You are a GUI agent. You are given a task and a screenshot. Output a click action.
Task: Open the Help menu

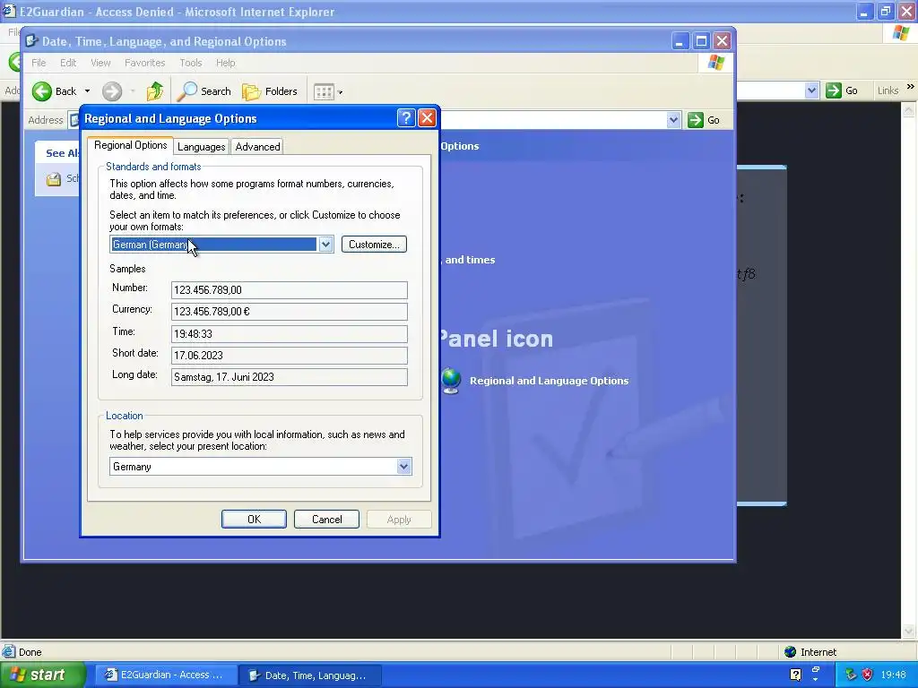tap(225, 63)
